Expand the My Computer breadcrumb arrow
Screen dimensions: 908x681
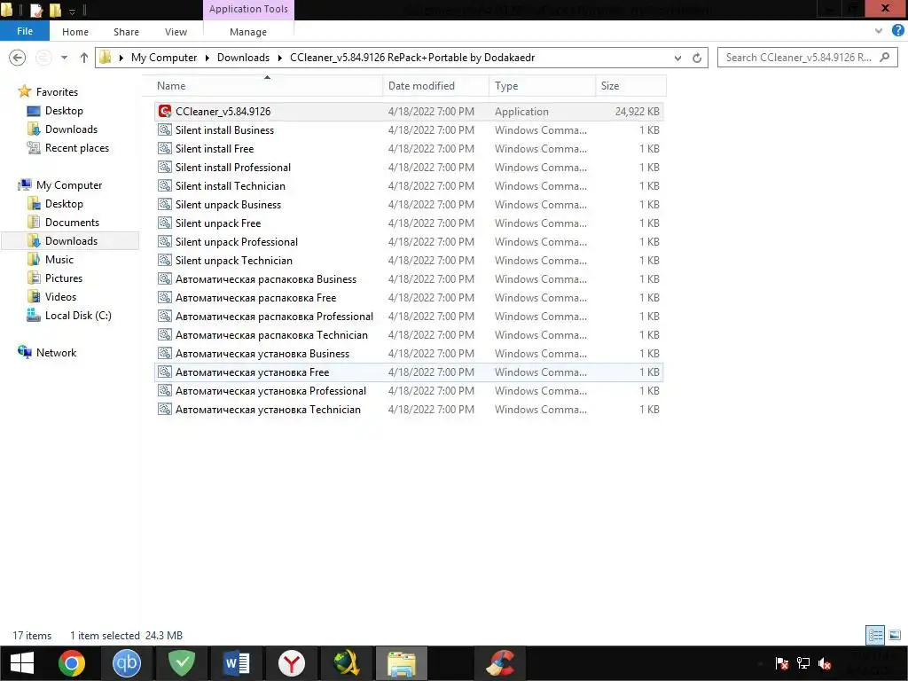click(x=207, y=58)
